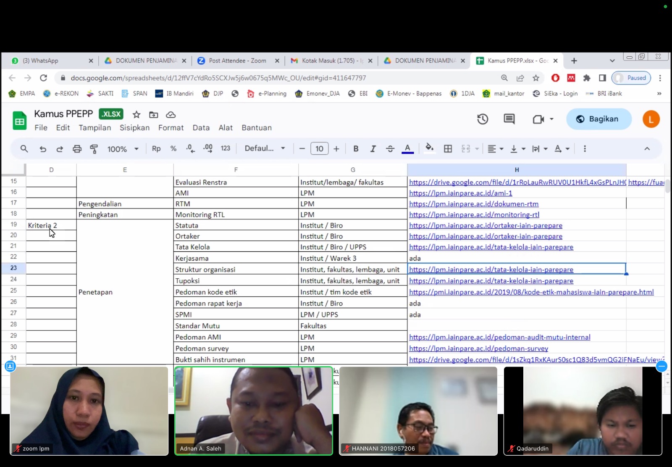
Task: Toggle strikethrough formatting
Action: point(390,149)
